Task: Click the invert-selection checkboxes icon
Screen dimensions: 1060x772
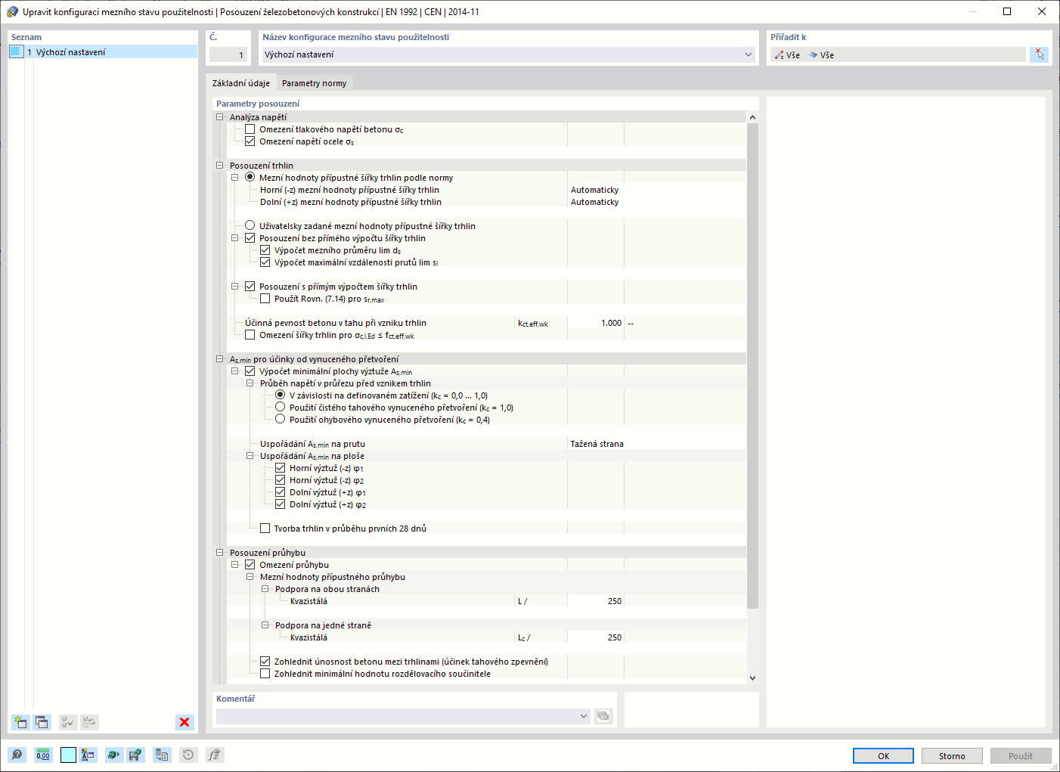Action: point(89,722)
